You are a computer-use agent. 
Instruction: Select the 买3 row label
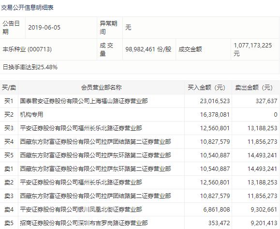9,128
